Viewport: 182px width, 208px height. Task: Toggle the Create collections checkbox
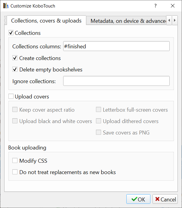pos(15,58)
